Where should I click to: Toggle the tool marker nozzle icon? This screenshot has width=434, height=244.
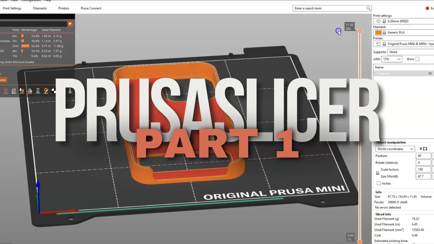click(x=70, y=91)
